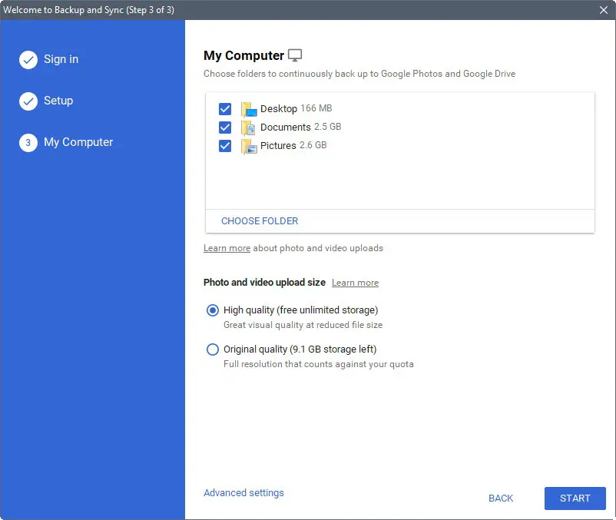Click the step 3 number circle
The image size is (616, 520).
28,143
